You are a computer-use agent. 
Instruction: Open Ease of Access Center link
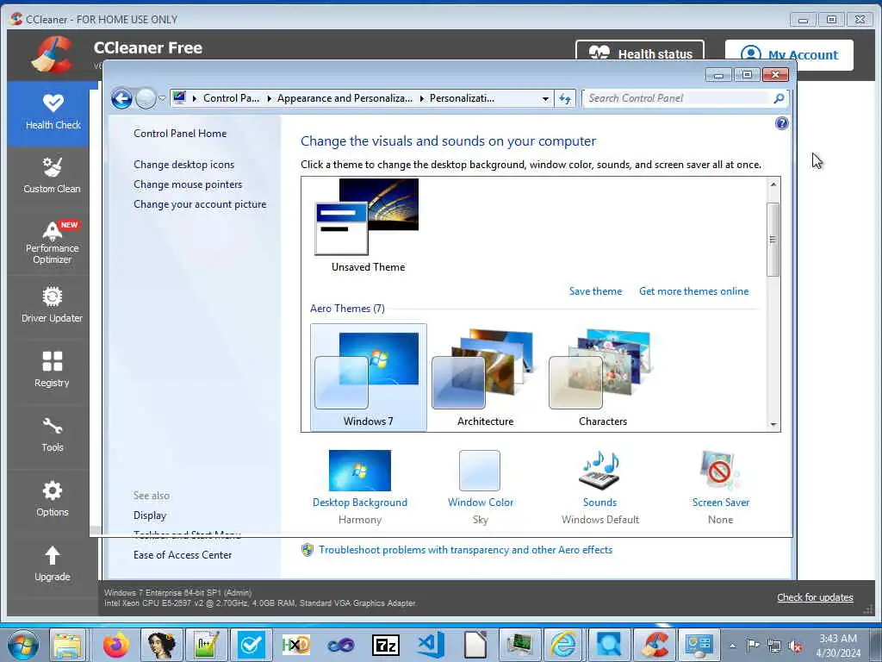pyautogui.click(x=183, y=554)
